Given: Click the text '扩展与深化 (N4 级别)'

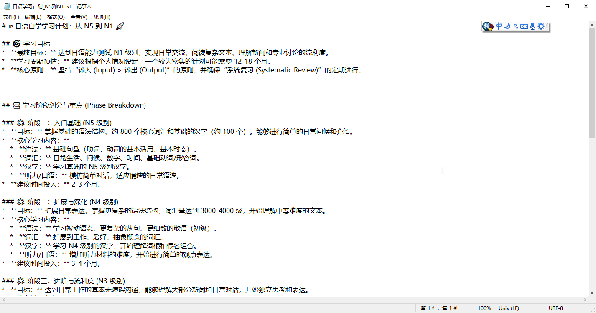Looking at the screenshot, I should pyautogui.click(x=86, y=202).
